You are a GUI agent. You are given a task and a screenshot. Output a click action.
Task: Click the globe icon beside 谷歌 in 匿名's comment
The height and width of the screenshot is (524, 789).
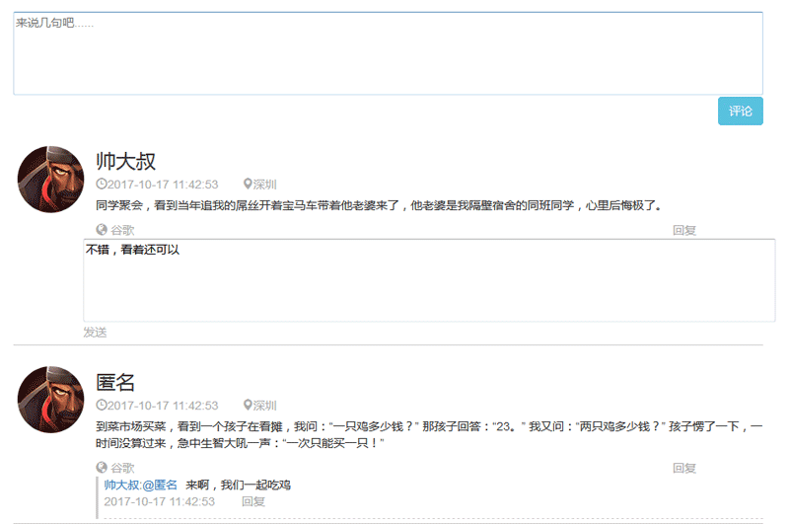pos(102,468)
